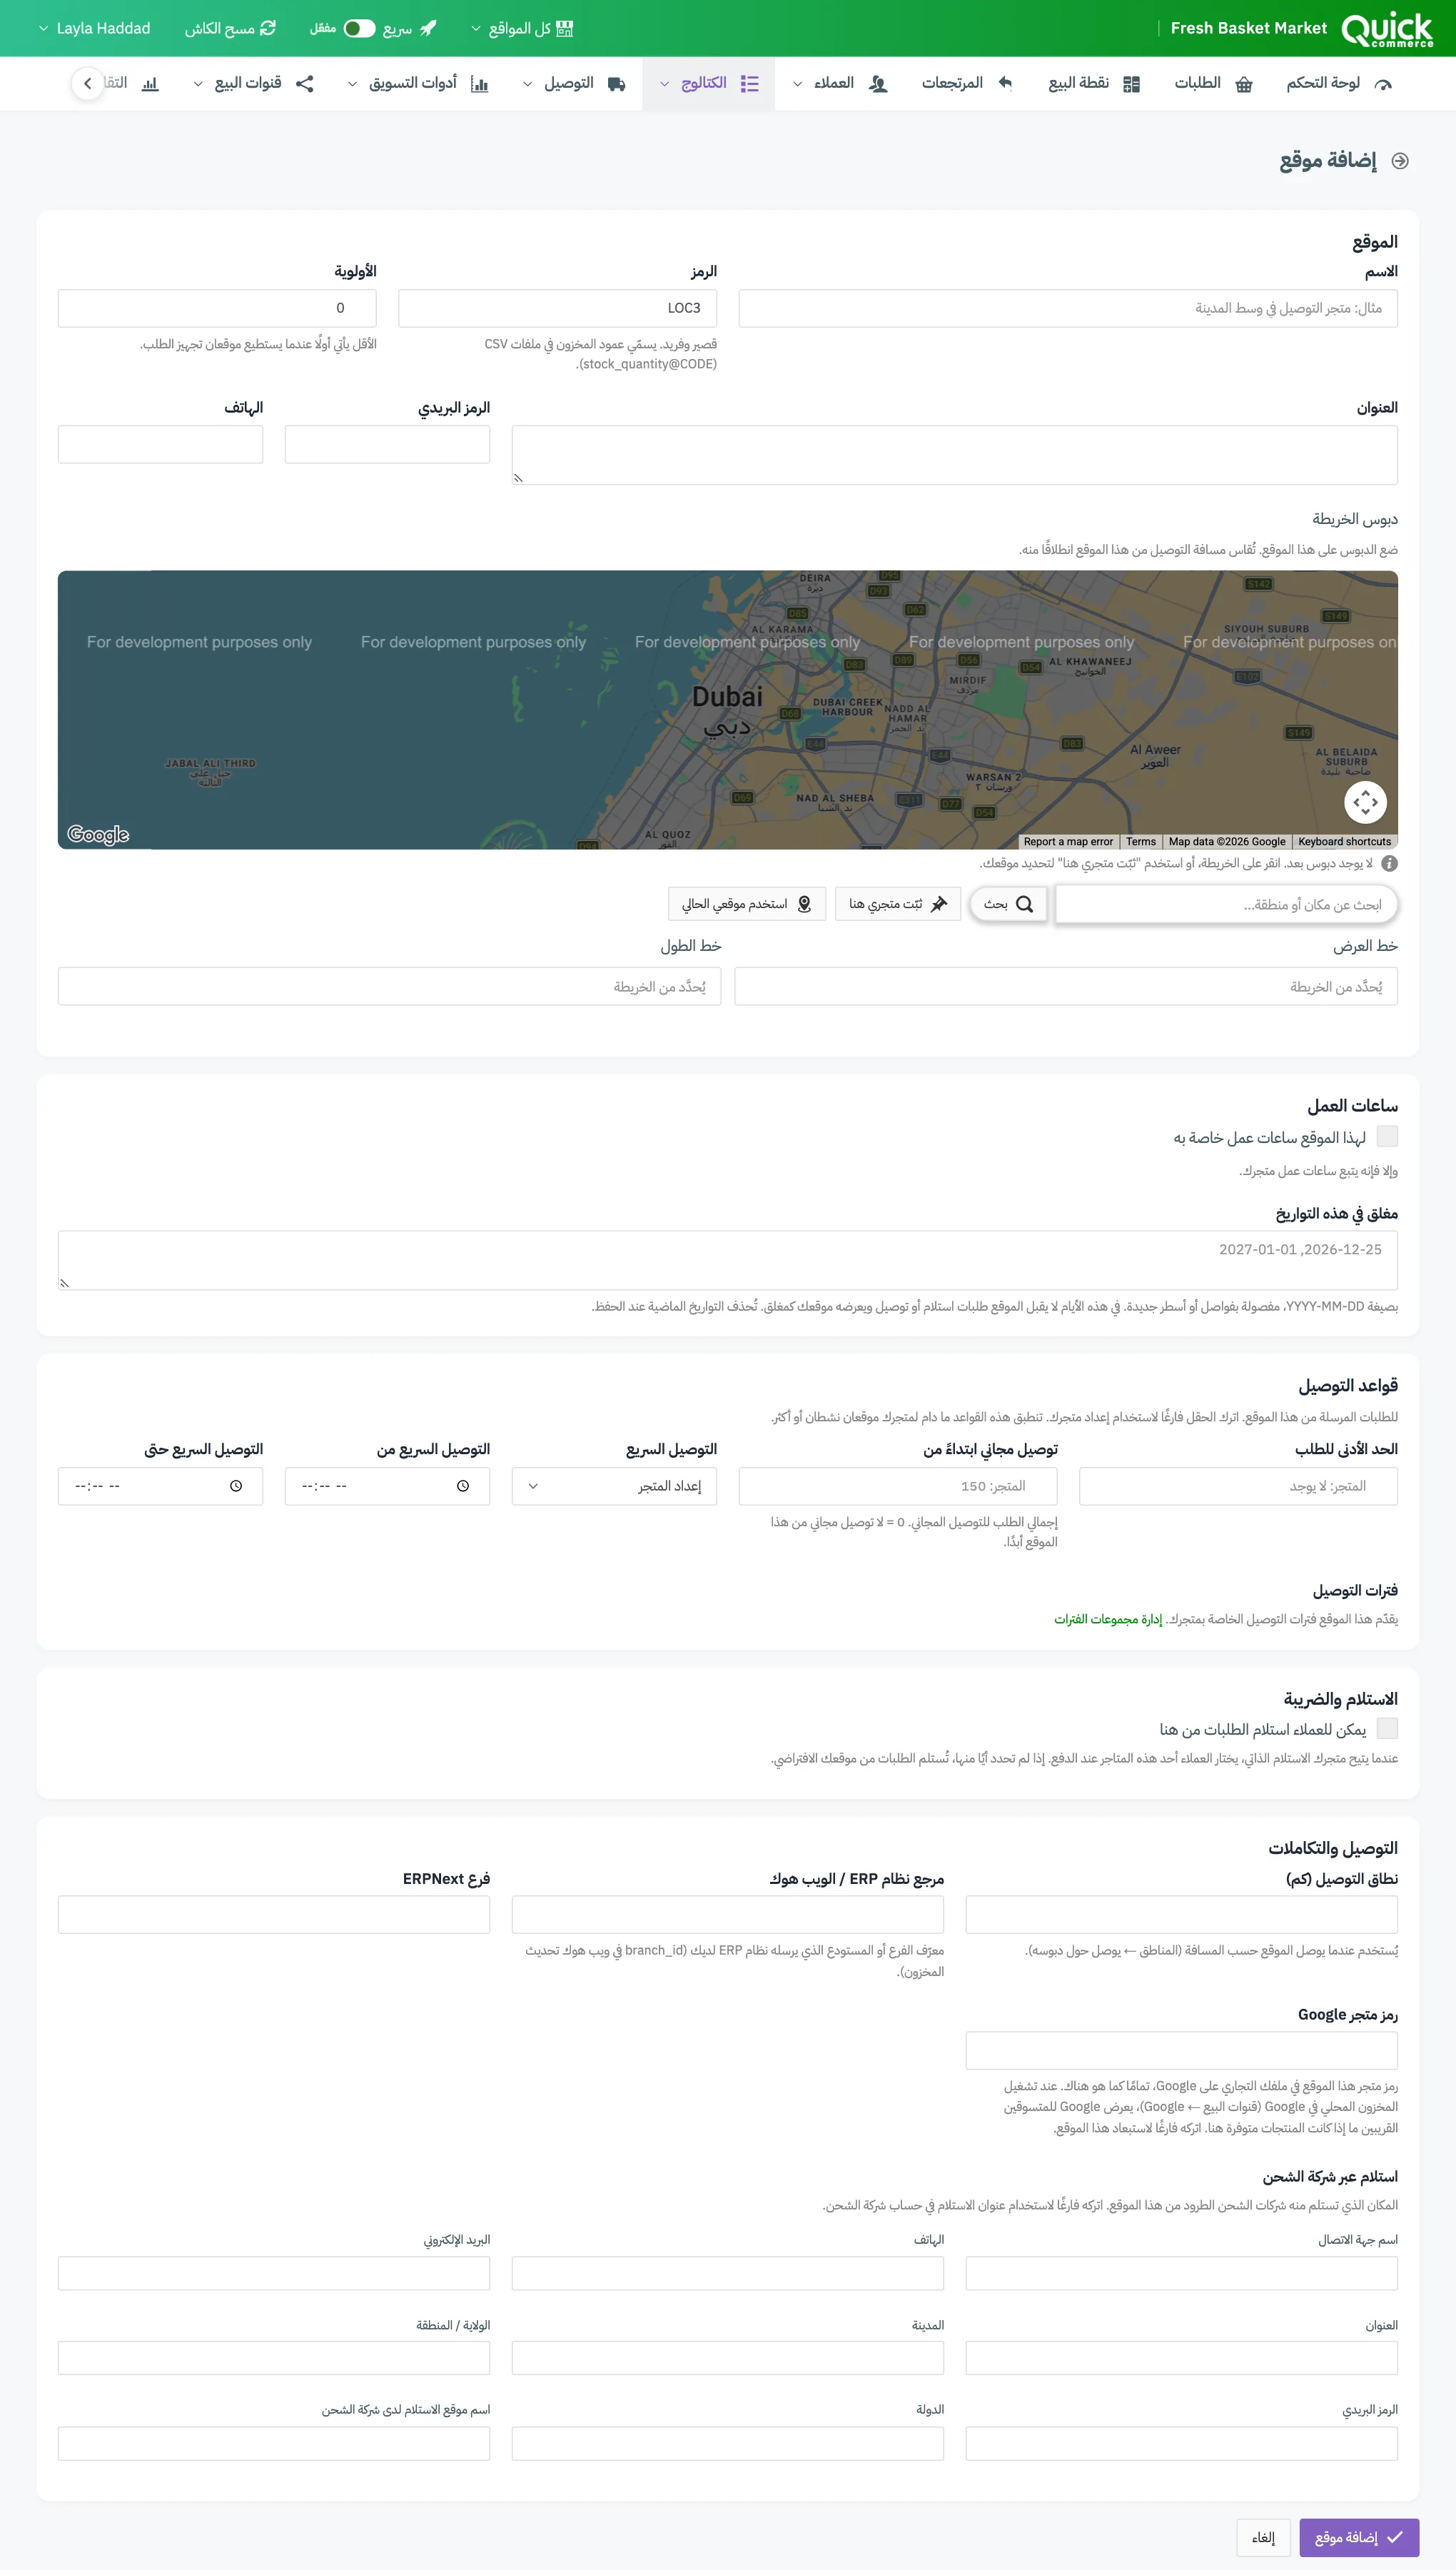Click the الاسم name input field
This screenshot has height=2570, width=1456.
pyautogui.click(x=1068, y=308)
